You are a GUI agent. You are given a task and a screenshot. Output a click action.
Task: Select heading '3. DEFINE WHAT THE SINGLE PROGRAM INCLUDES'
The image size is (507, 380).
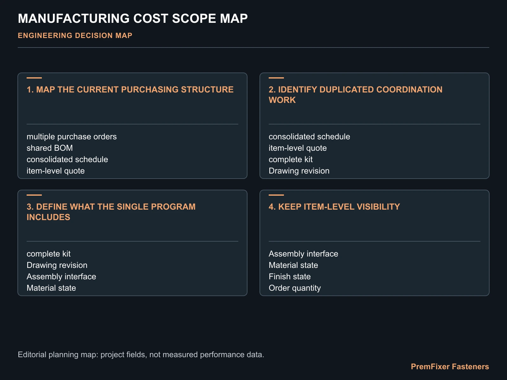111,212
